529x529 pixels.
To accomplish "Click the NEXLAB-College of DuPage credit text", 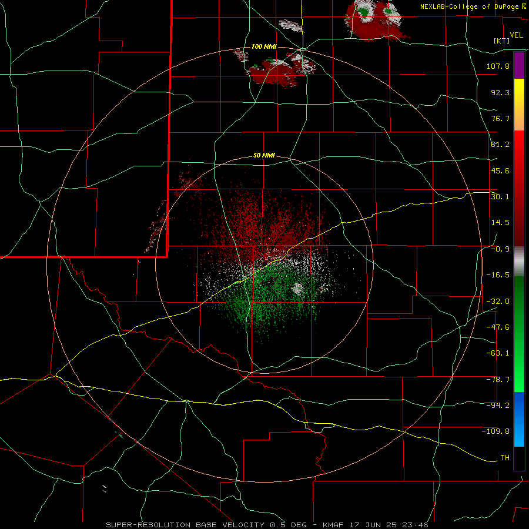I will tap(473, 6).
